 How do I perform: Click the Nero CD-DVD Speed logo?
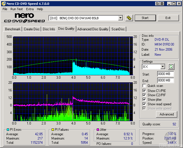point(24,18)
